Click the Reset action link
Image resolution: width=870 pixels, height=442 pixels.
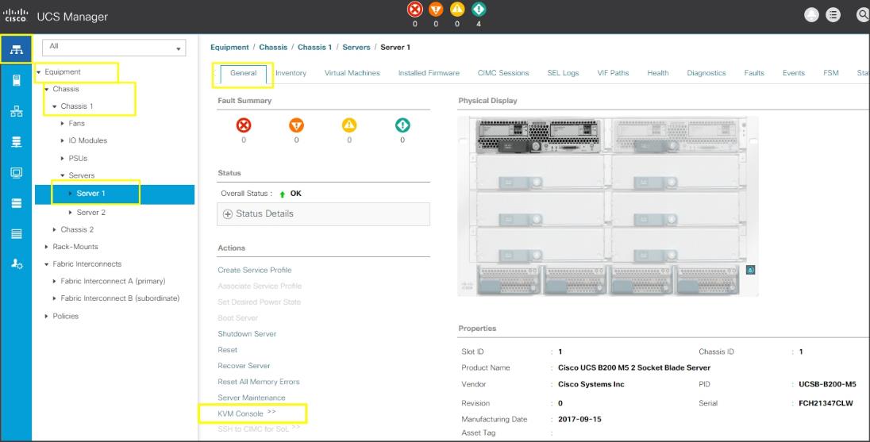228,350
